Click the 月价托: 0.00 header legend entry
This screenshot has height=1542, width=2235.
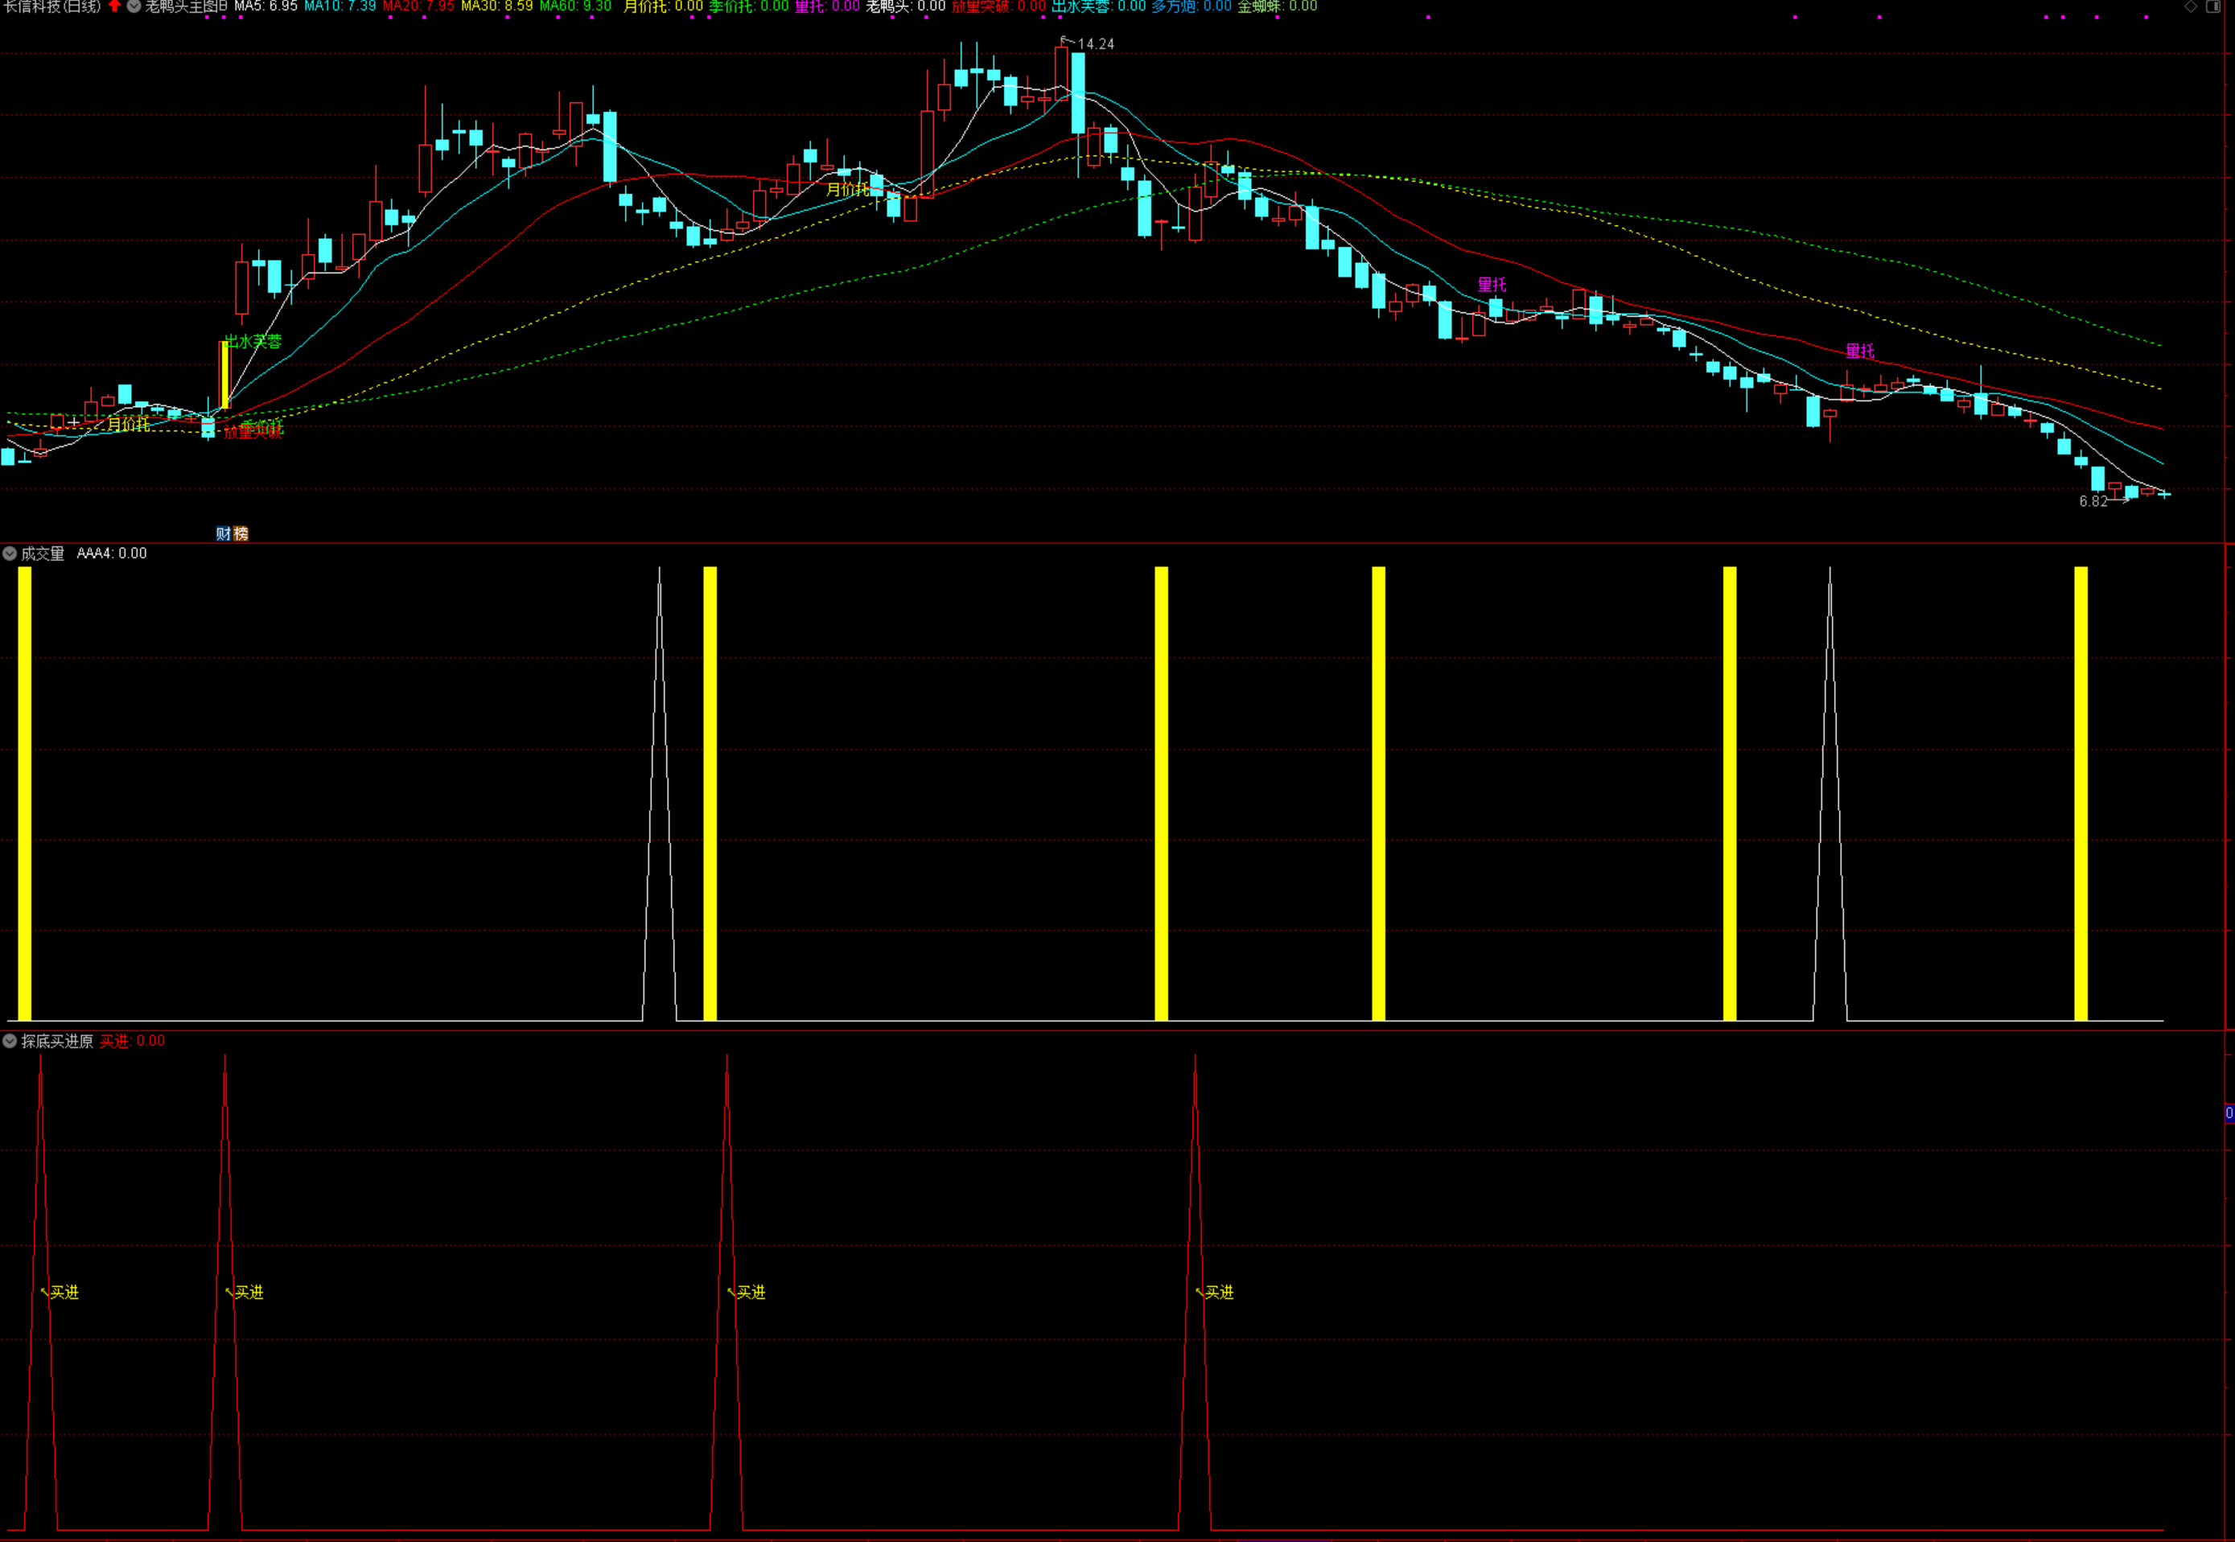[x=663, y=6]
